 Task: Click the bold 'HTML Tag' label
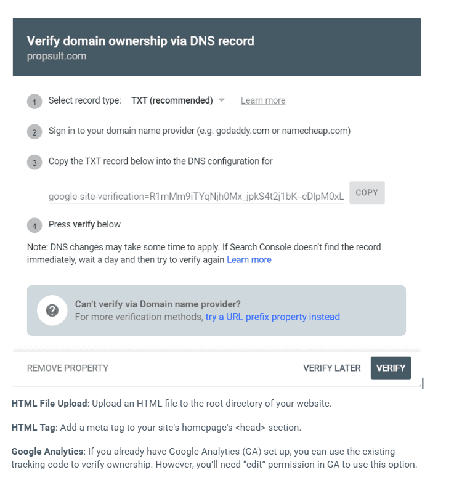click(x=33, y=427)
